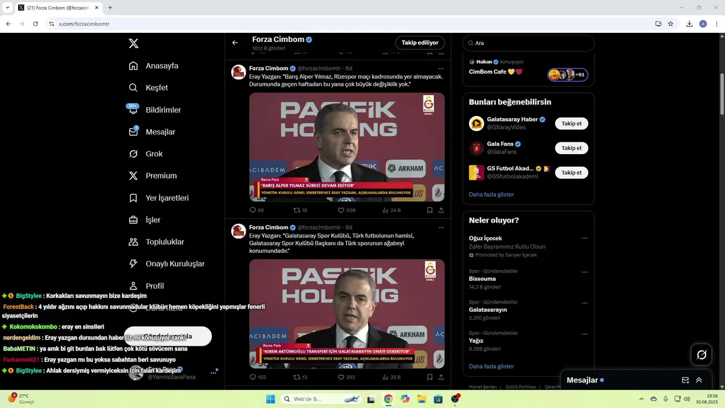Like the post with 292 likes
The width and height of the screenshot is (725, 408).
(347, 377)
